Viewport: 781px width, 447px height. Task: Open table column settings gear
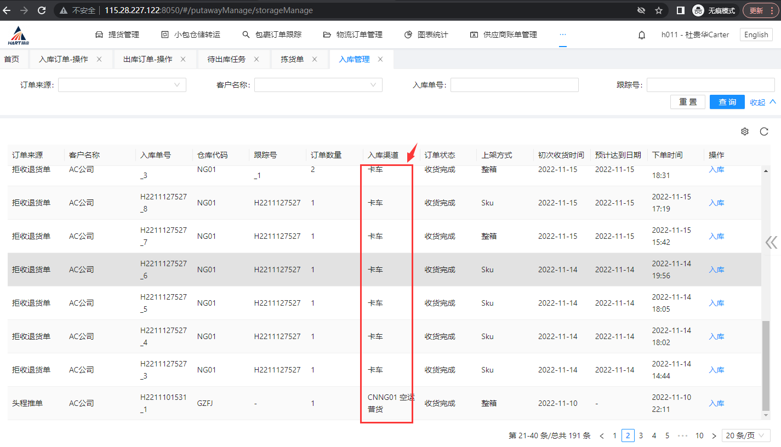pos(744,131)
